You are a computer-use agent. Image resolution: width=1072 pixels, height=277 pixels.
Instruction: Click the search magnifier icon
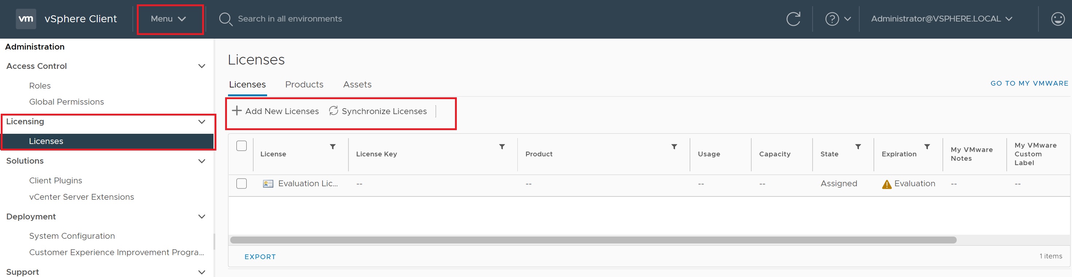point(225,19)
